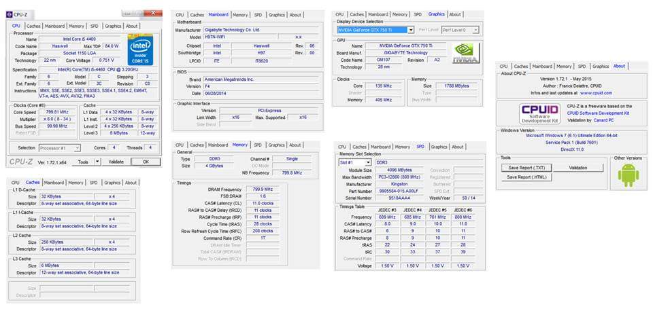This screenshot has height=309, width=653.
Task: In the titled CPU-Z window, open About tab
Action: tap(131, 26)
